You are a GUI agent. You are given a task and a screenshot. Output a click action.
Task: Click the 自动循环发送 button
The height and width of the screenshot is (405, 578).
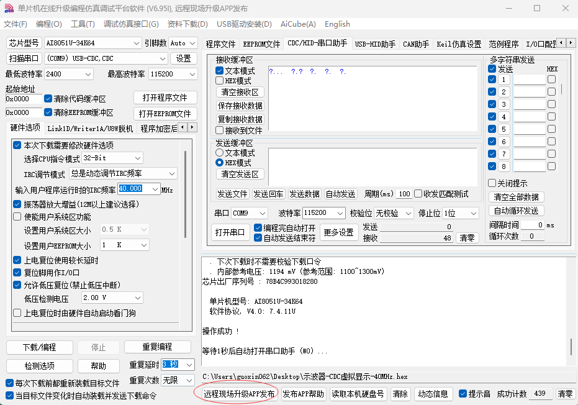click(516, 211)
